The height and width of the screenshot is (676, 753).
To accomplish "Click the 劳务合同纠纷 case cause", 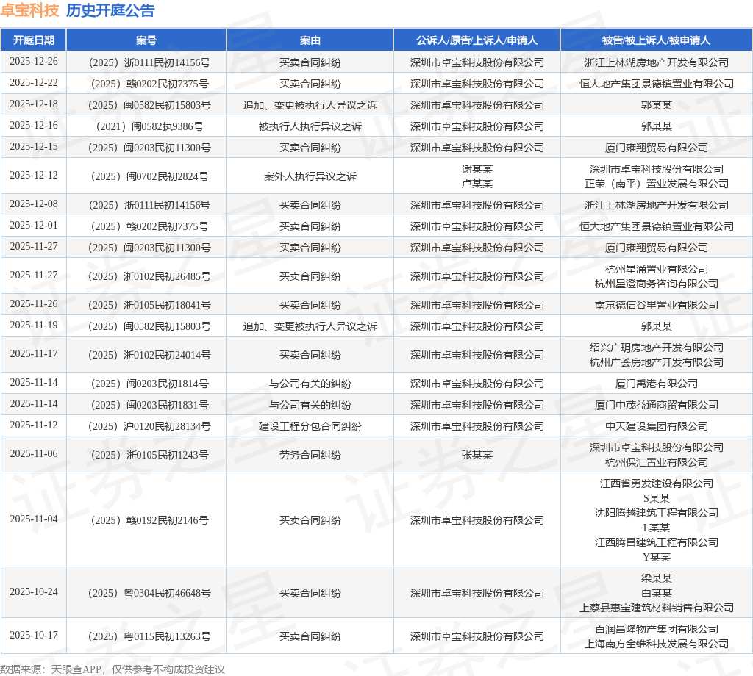I will 310,455.
